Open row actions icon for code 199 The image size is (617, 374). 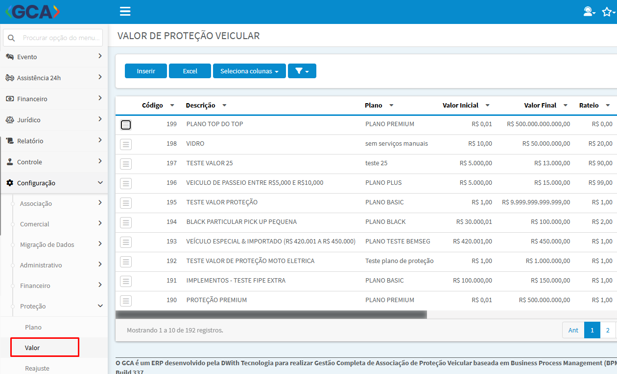pos(126,125)
